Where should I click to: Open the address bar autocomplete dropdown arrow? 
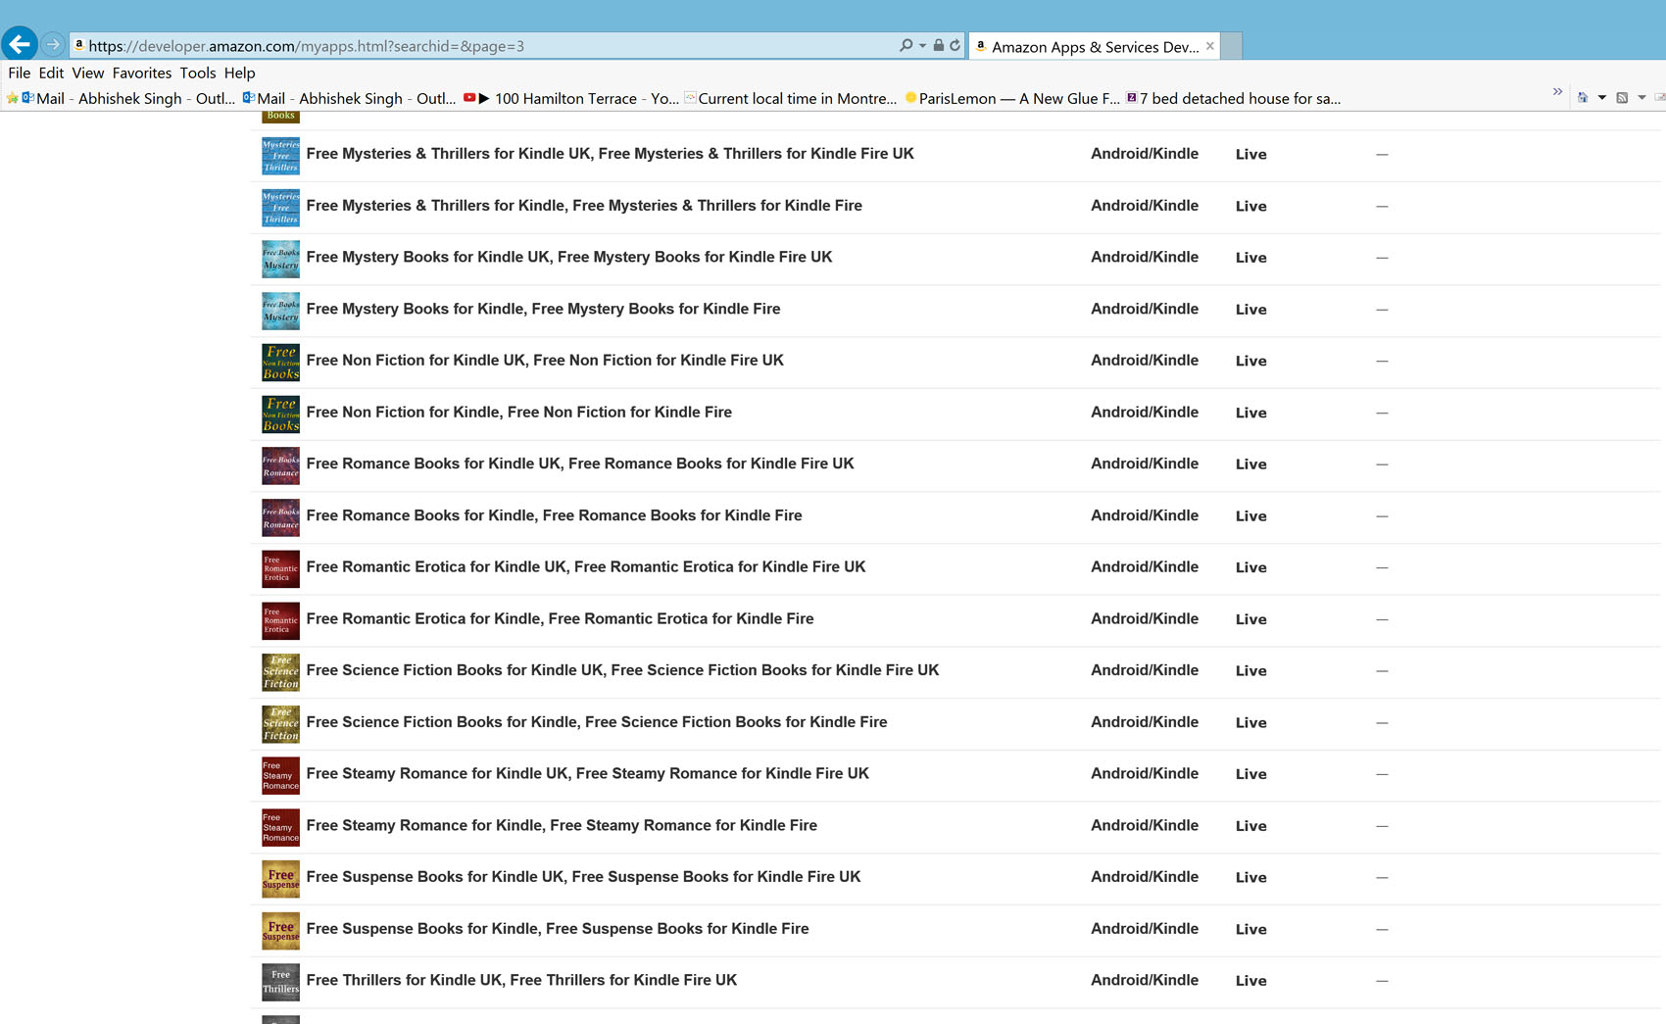(922, 46)
